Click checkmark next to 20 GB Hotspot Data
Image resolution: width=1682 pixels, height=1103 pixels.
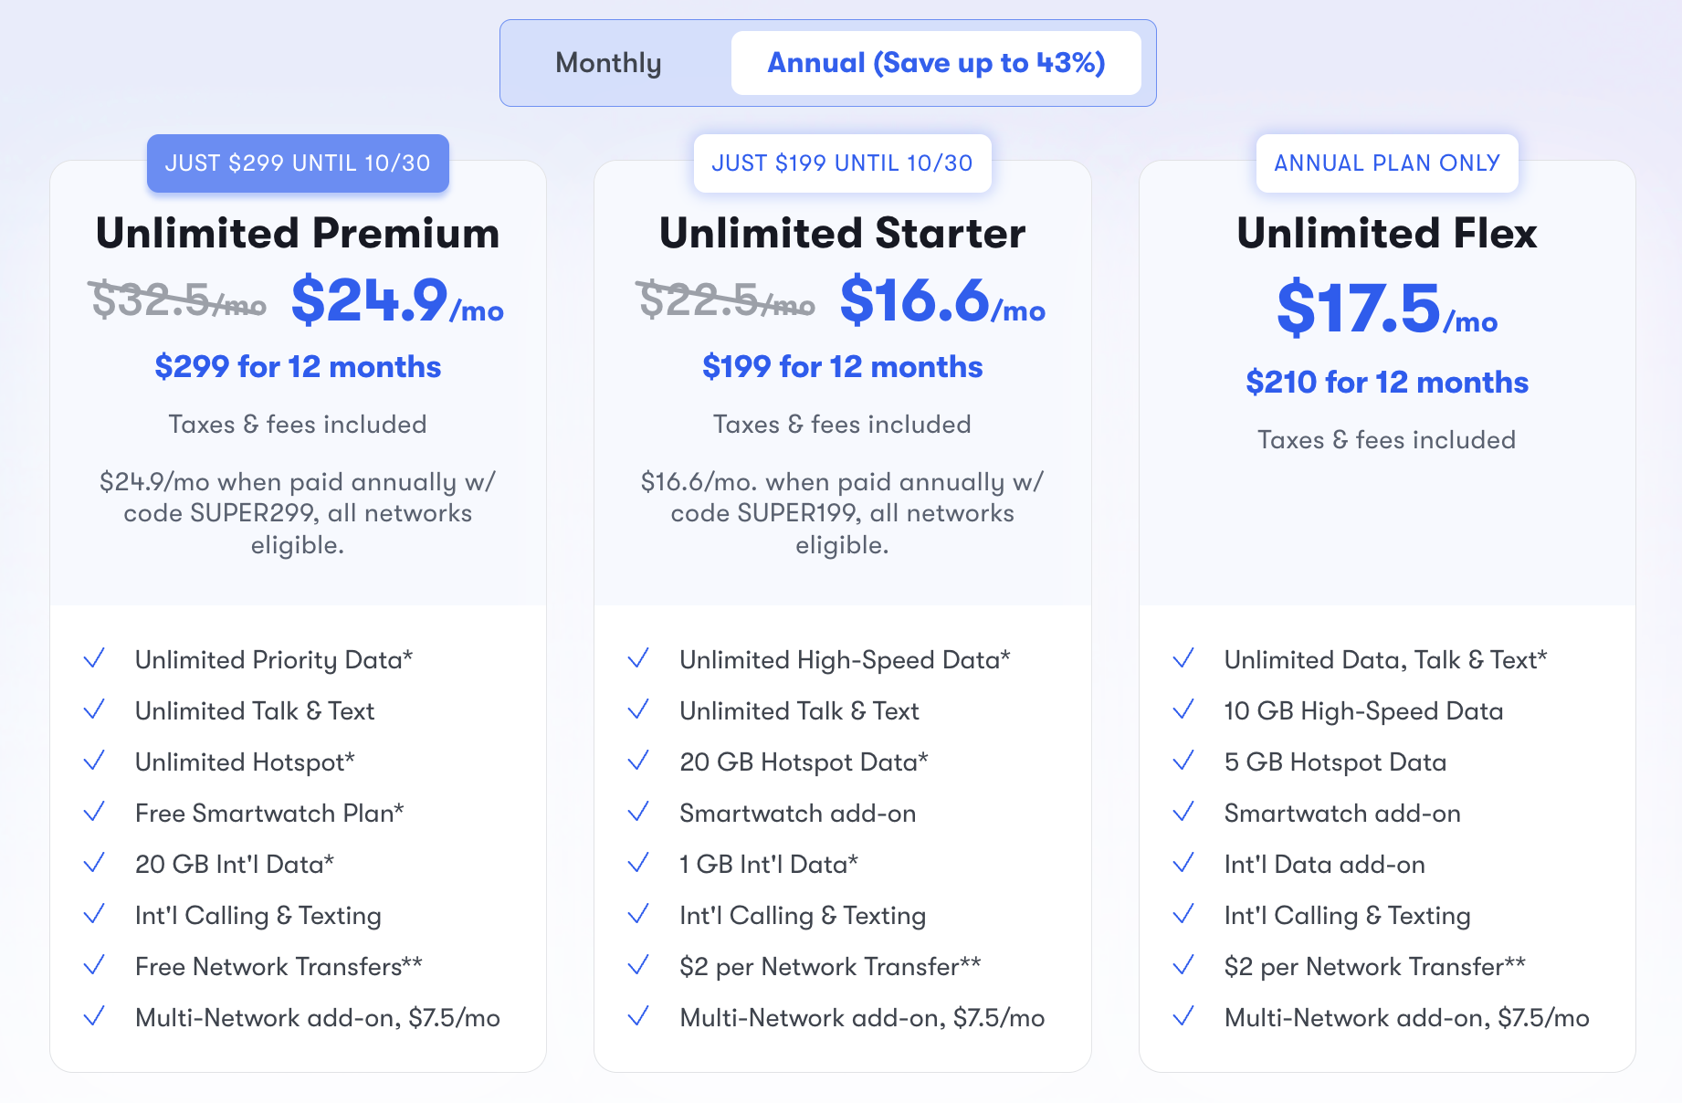click(x=638, y=761)
